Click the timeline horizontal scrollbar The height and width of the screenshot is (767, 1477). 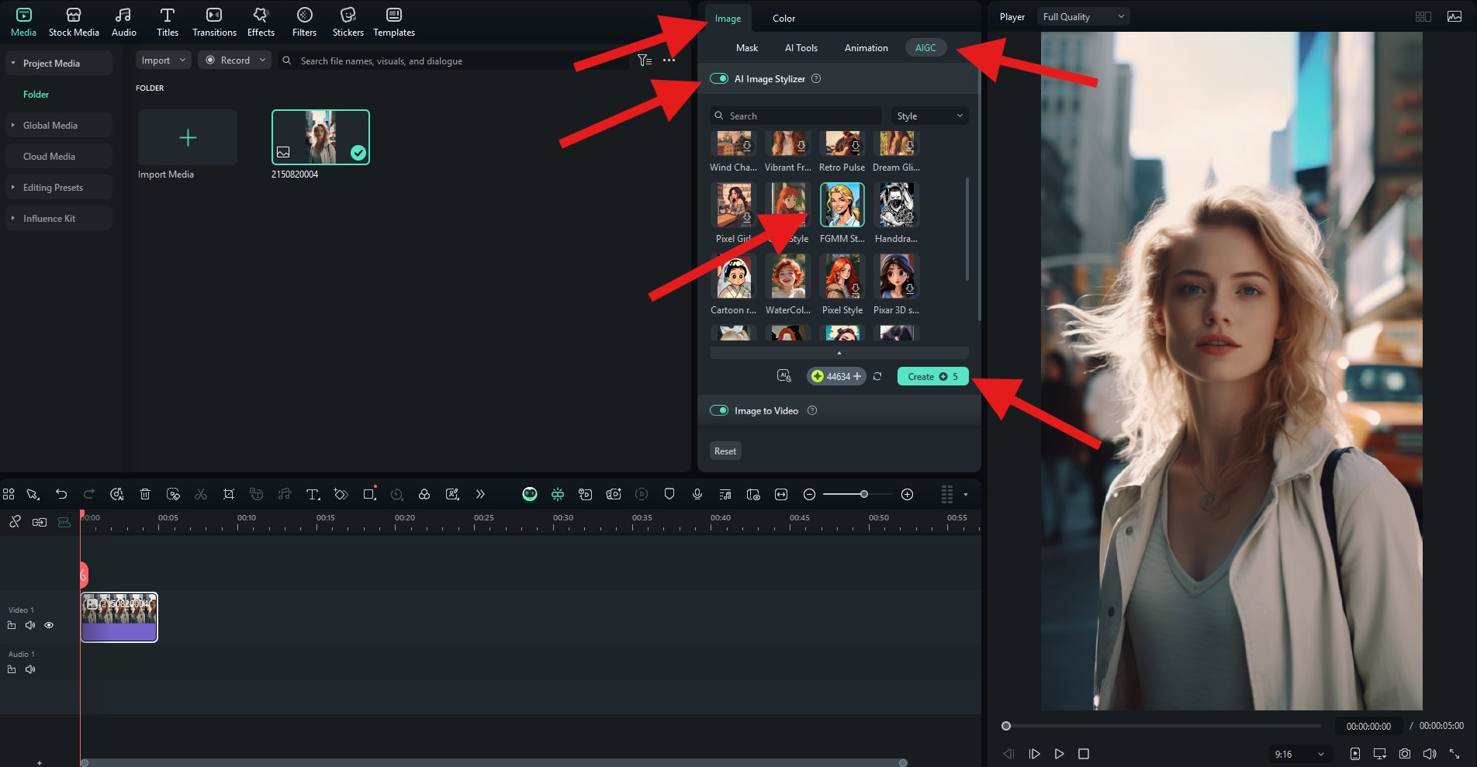pos(494,762)
